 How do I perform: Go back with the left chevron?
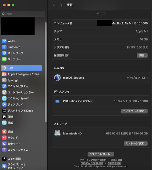coord(54,5)
